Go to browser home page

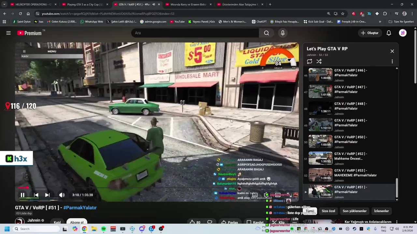pyautogui.click(x=28, y=14)
